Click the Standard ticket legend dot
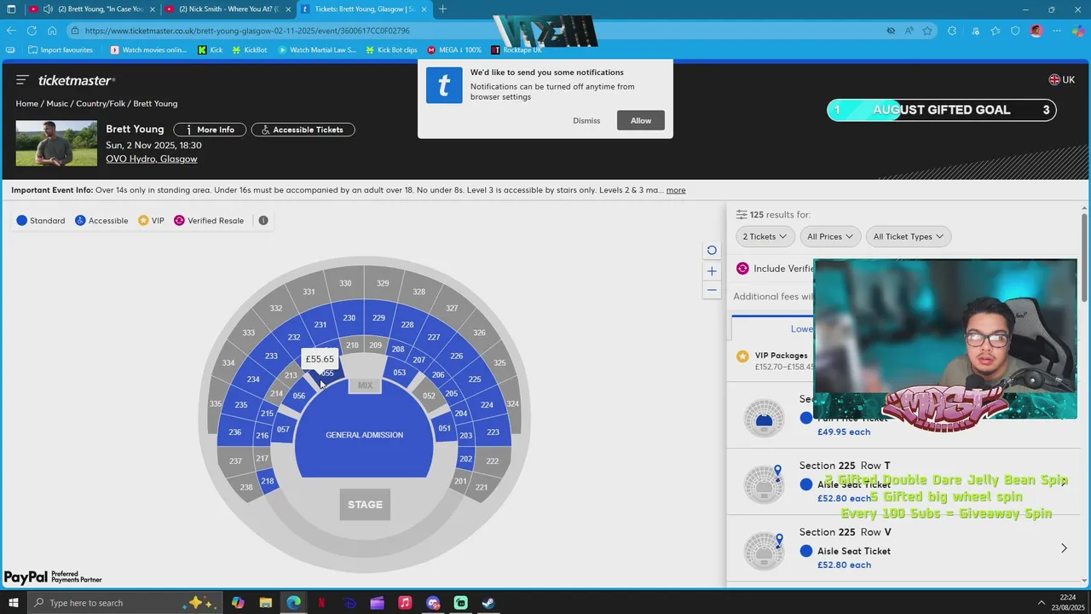 [22, 220]
